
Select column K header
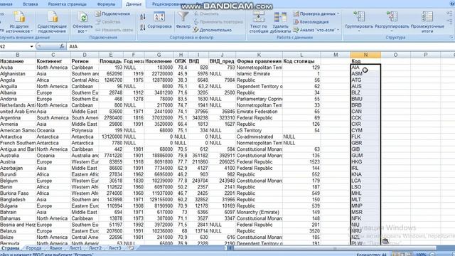(x=259, y=55)
